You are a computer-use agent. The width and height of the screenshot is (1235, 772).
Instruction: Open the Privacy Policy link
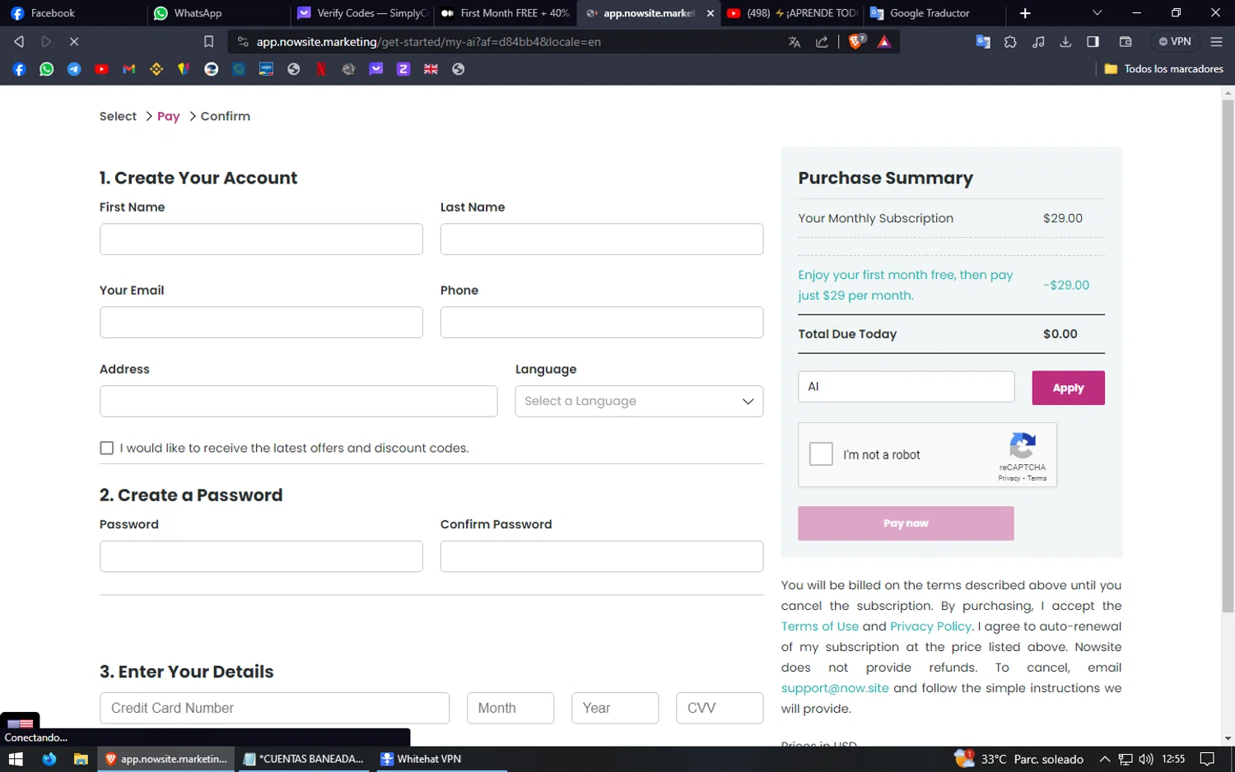tap(930, 626)
